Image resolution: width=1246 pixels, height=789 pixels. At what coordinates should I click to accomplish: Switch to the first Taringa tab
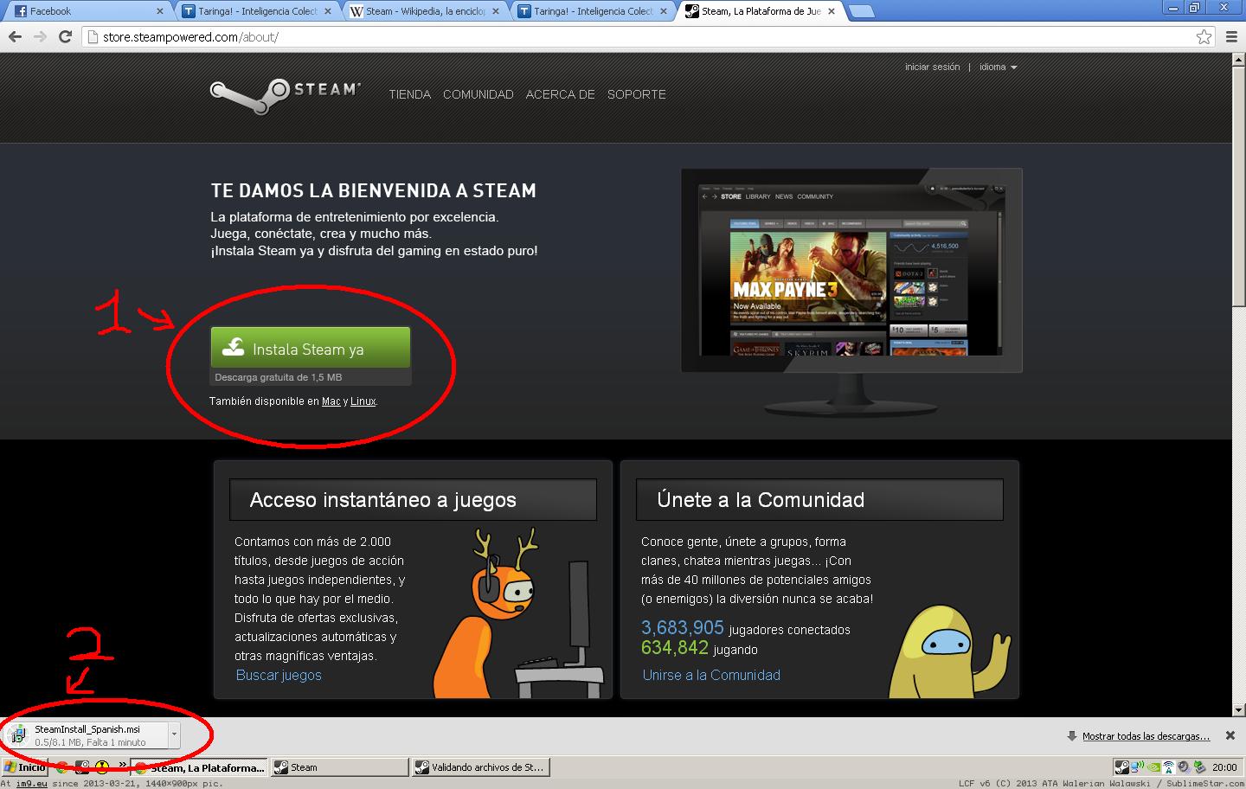click(258, 11)
